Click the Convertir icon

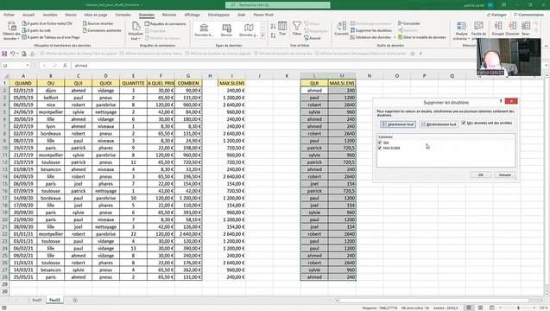coord(341,27)
